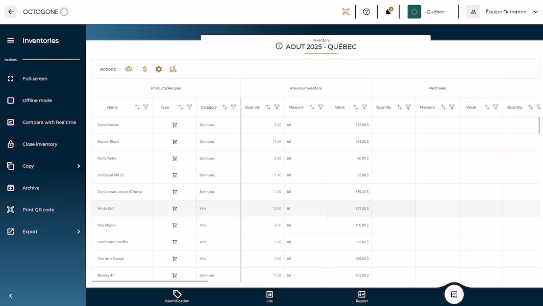This screenshot has width=543, height=306.
Task: Click the floating chart button at bottom
Action: pyautogui.click(x=454, y=294)
